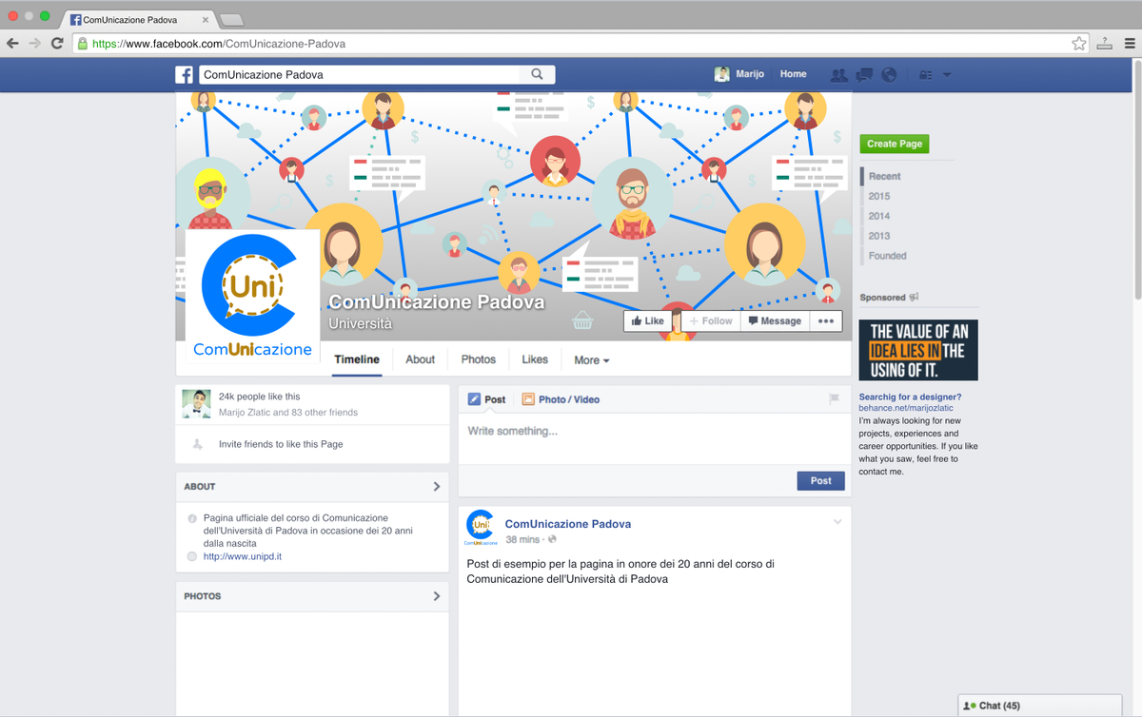Open the Likes tab
Viewport: 1142px width, 717px height.
[535, 359]
